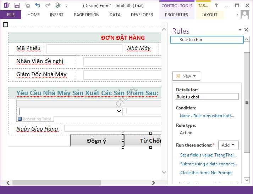The image size is (253, 194).
Task: Click the Quick Publish upload icon
Action: coord(28,5)
